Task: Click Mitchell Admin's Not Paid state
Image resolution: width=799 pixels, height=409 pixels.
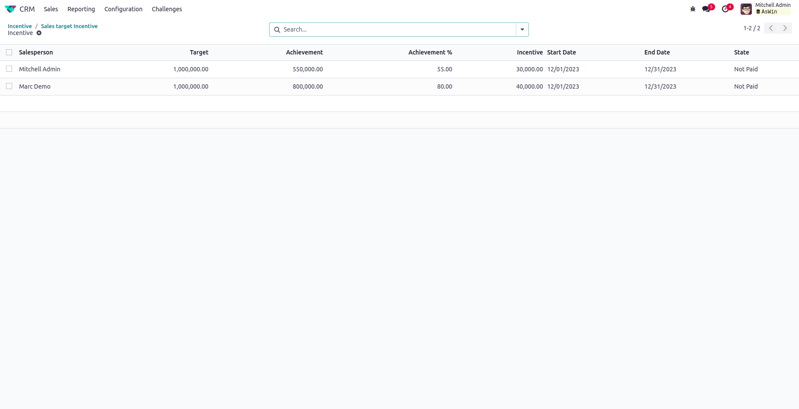Action: (x=746, y=69)
